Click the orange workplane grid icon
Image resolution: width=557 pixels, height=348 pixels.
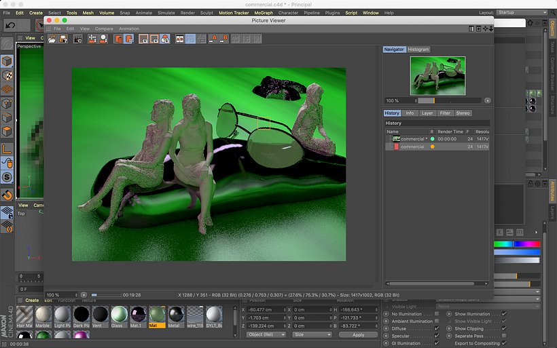pyautogui.click(x=7, y=89)
